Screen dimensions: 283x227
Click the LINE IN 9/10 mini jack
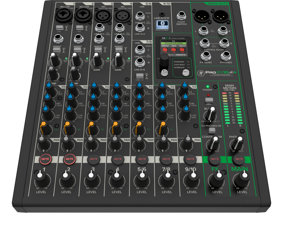pyautogui.click(x=162, y=14)
